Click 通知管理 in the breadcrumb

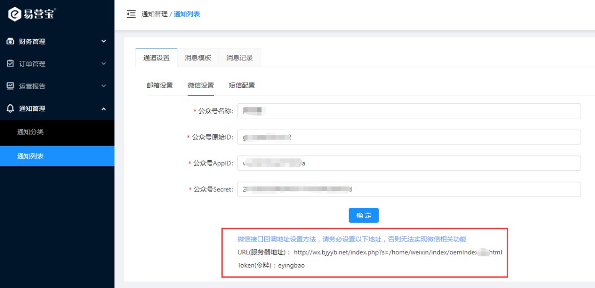[x=154, y=14]
